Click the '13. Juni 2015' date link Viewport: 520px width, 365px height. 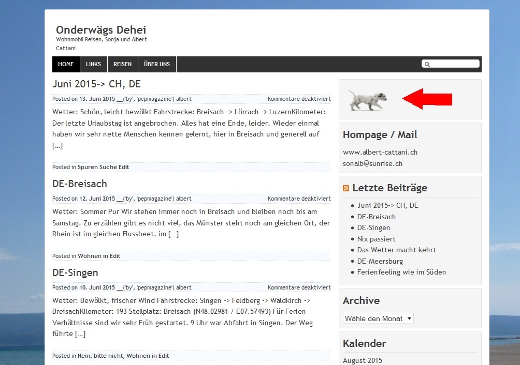coord(97,99)
